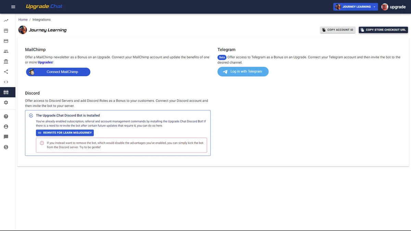The image size is (411, 231).
Task: Open the chat message sidebar icon
Action: [6, 137]
